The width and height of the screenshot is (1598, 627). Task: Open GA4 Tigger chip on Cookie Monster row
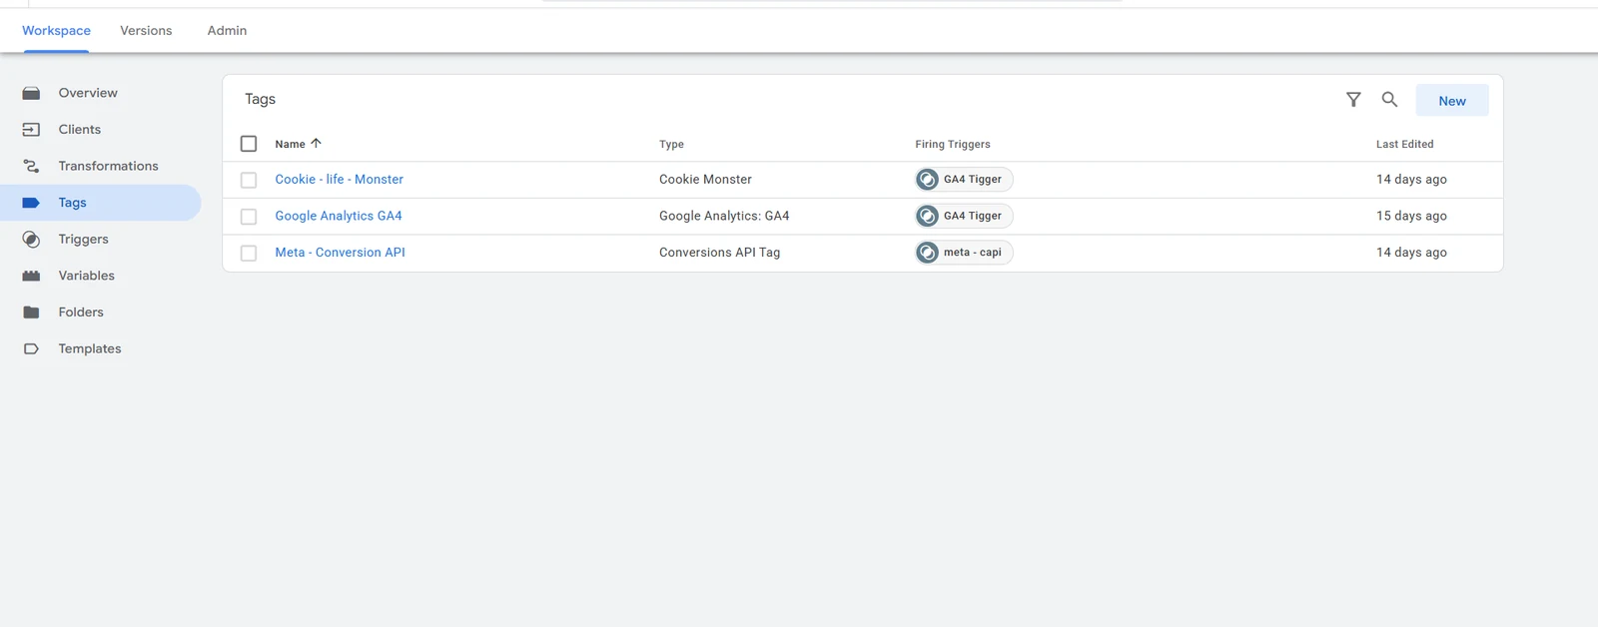964,180
